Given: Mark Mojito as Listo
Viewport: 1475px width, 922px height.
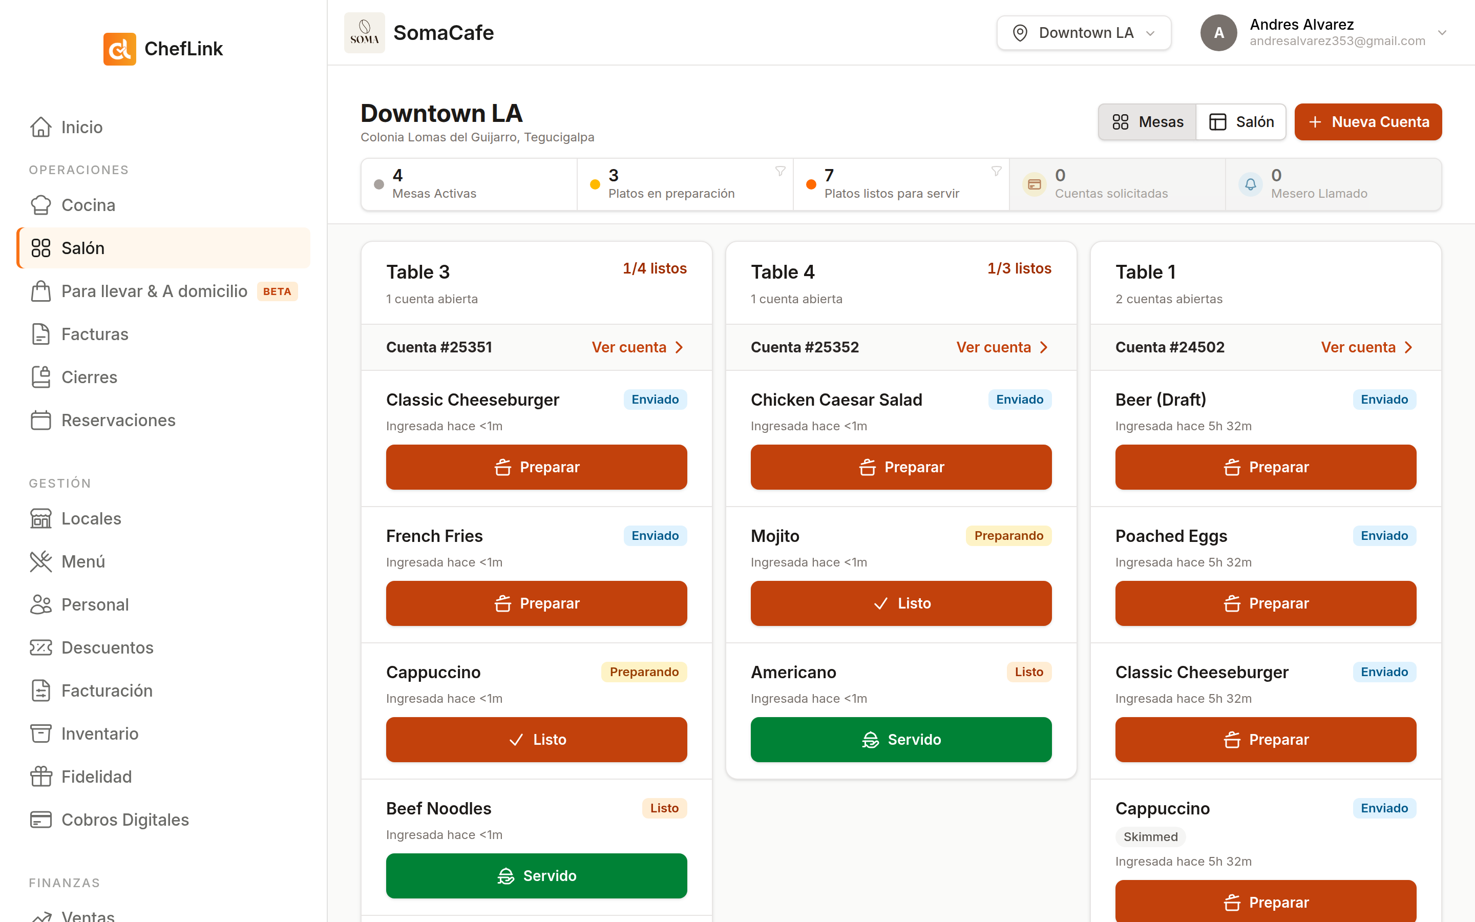Looking at the screenshot, I should pos(901,603).
